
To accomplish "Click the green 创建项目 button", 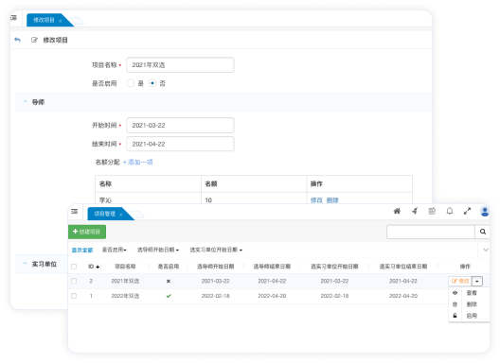I will click(x=87, y=232).
